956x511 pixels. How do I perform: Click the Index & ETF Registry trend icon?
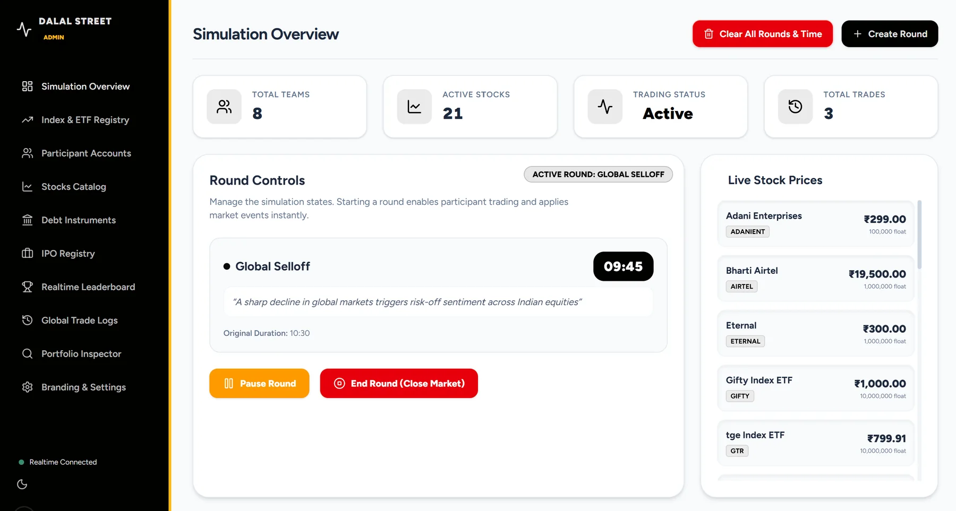coord(28,119)
